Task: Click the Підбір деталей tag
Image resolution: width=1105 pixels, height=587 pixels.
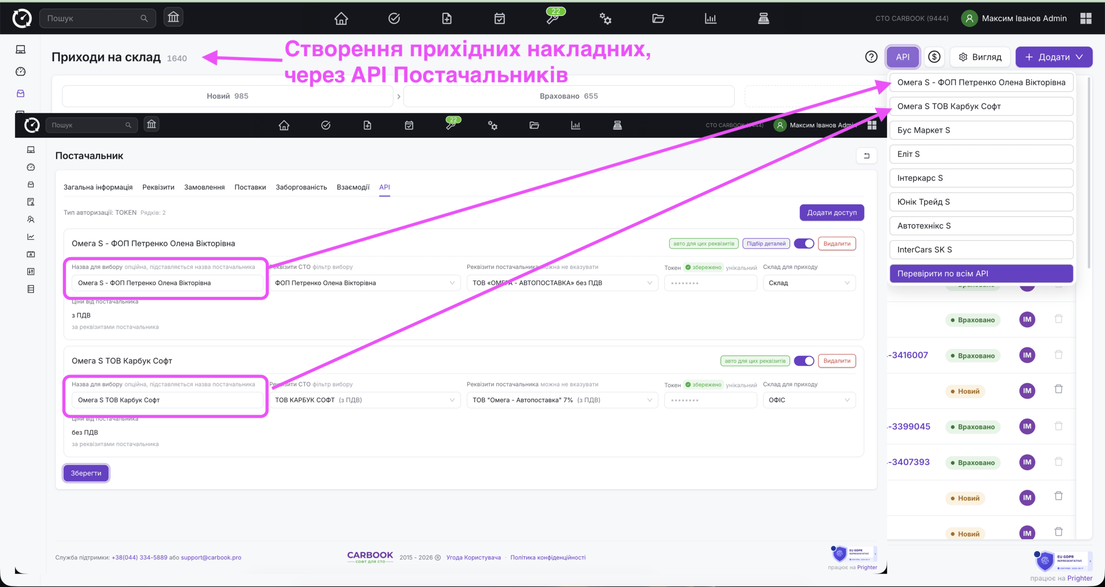Action: click(x=766, y=244)
